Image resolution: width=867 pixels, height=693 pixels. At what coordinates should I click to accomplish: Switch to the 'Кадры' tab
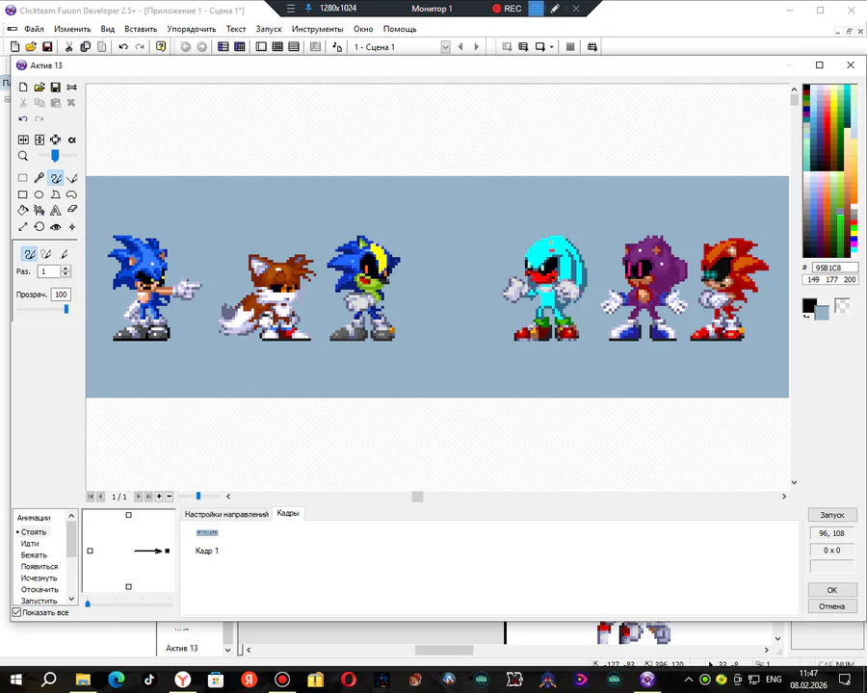(x=287, y=513)
